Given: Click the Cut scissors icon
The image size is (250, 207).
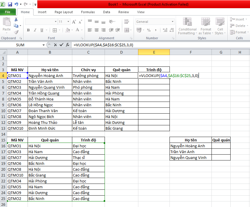Looking at the screenshot, I should click(16, 19).
